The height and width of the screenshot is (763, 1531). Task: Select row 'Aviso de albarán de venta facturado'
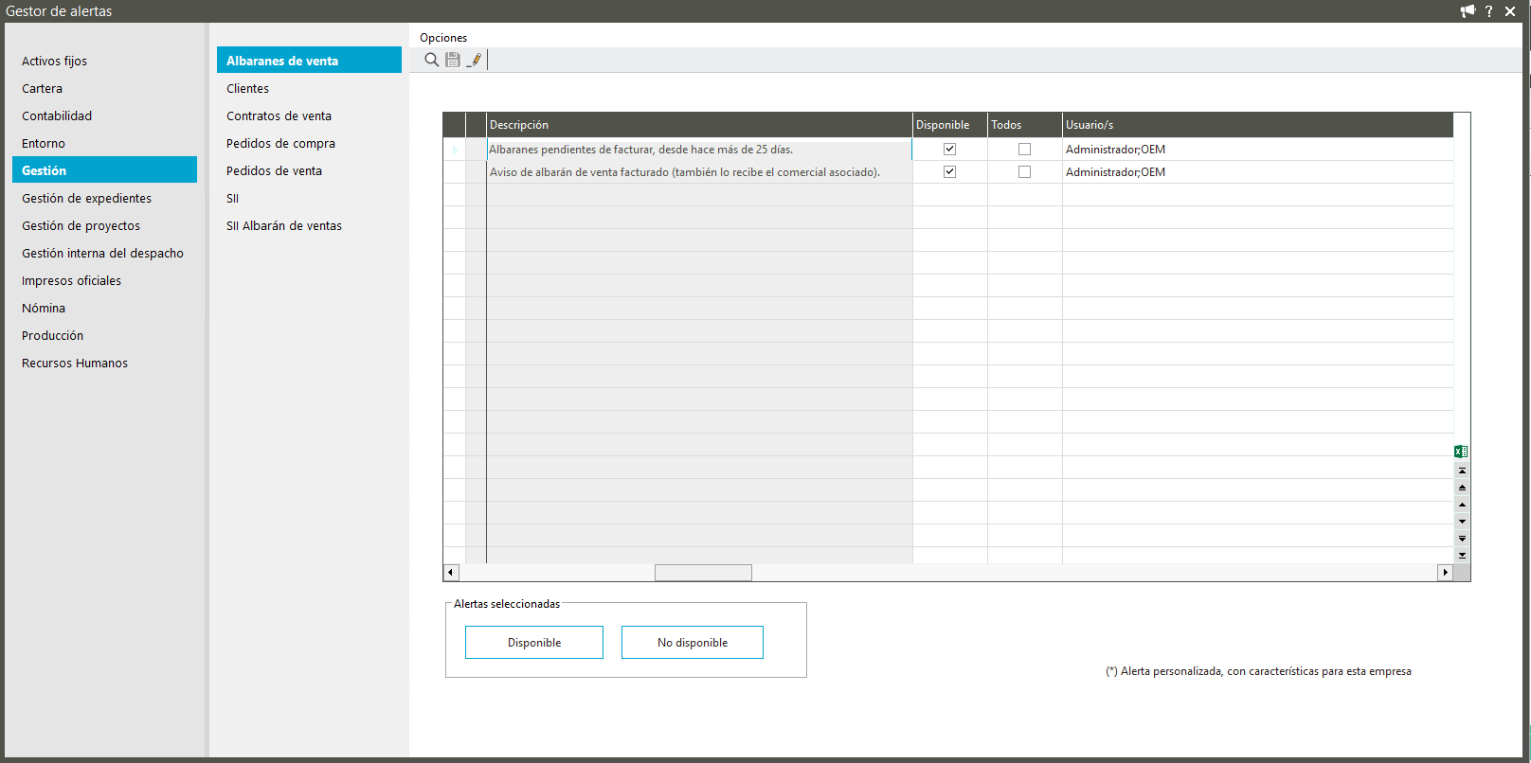[x=699, y=172]
